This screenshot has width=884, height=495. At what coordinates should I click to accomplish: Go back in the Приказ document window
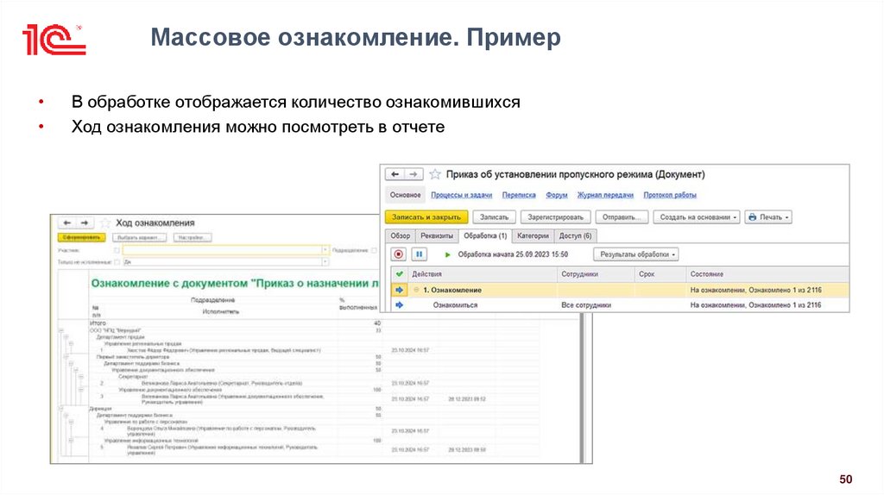coord(395,174)
